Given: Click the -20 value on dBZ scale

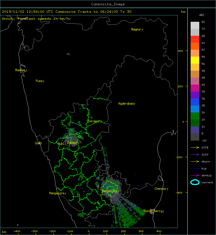Looking at the screenshot, I should tap(204, 141).
